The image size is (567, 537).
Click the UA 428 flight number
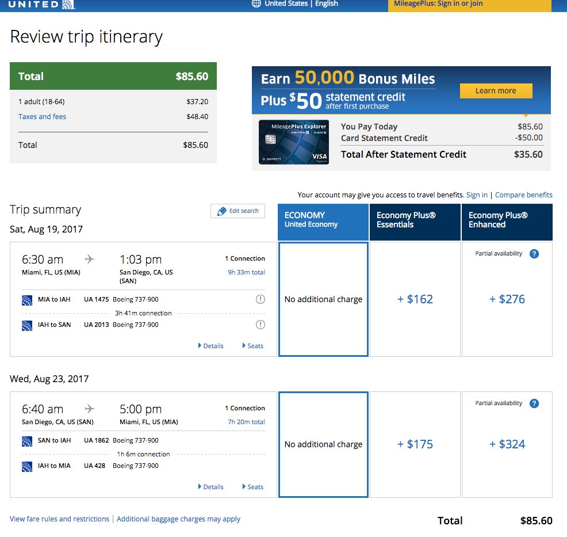94,466
